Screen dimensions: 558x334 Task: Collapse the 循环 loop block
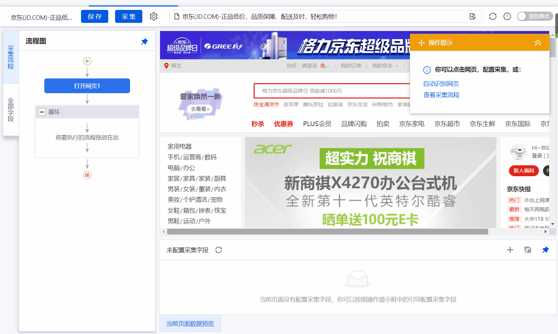coord(42,112)
